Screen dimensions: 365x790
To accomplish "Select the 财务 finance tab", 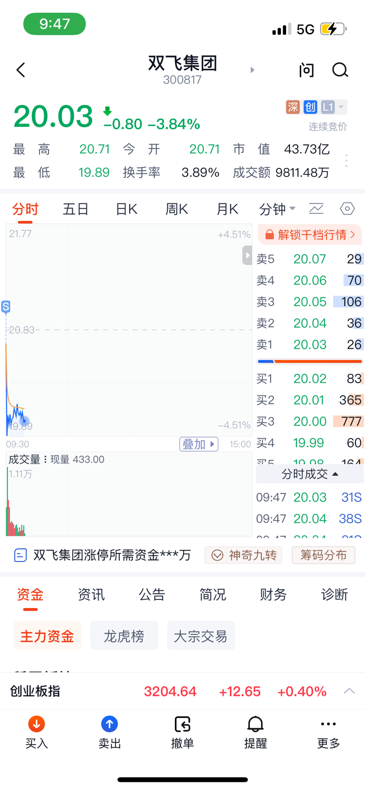I will coord(274,595).
